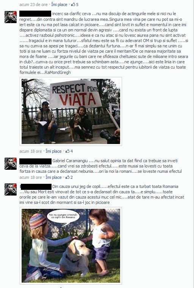The height and width of the screenshot is (288, 194).
Task: Open avatar beside Gabriel Caramangiu reply comment
Action: coord(11,163)
